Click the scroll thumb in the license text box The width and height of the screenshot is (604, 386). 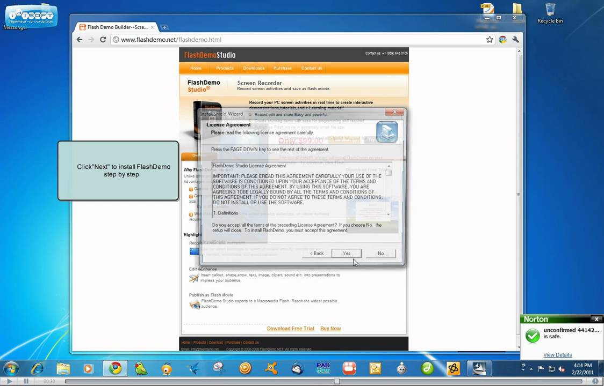tap(389, 173)
